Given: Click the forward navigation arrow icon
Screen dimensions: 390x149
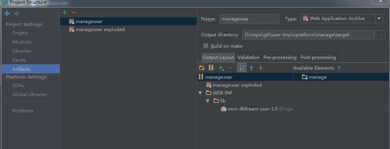Looking at the screenshot, I should [17, 14].
